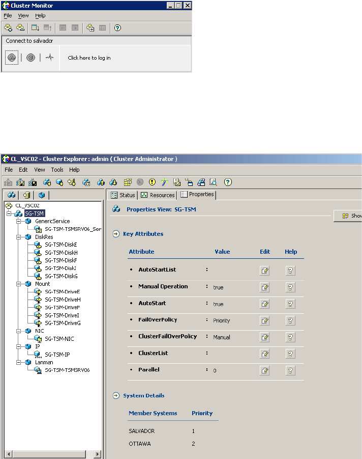Click Manage Systems for Service Group icon

coord(86,182)
